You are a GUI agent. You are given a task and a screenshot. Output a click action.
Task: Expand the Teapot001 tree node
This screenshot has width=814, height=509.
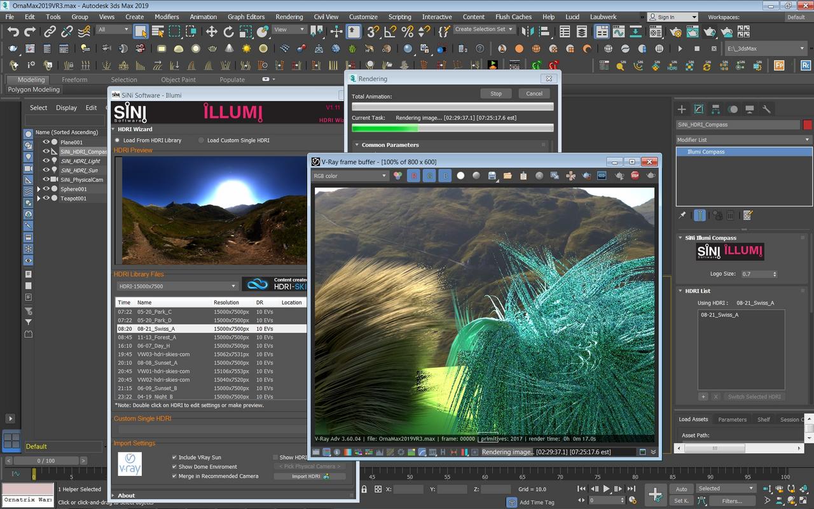click(39, 199)
